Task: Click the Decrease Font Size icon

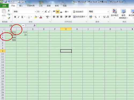Action: [x=49, y=11]
